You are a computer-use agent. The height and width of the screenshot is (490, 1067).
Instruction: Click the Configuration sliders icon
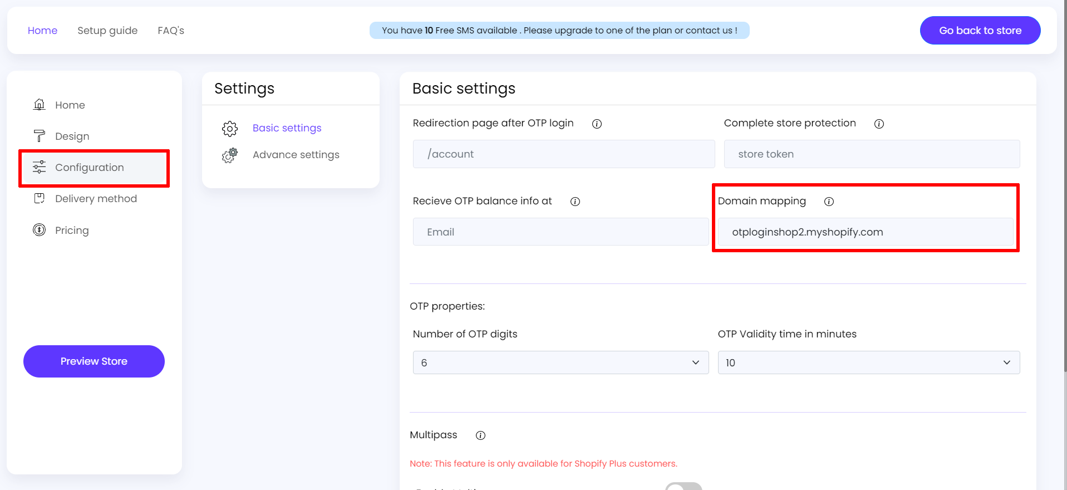[x=39, y=167]
